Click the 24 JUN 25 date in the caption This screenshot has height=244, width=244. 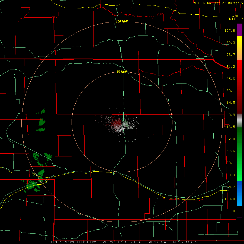173,242
